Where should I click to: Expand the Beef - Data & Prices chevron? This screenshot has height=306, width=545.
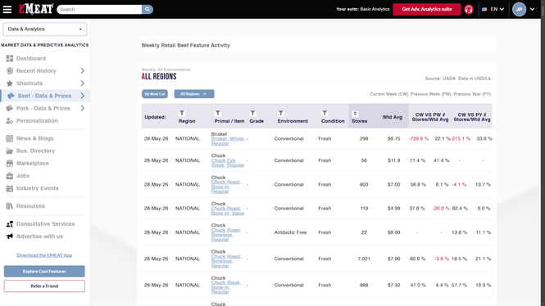click(83, 96)
